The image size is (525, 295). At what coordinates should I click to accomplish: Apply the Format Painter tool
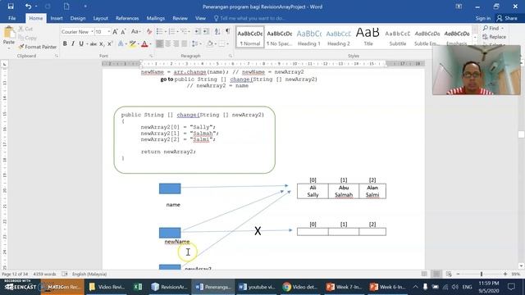(x=38, y=47)
